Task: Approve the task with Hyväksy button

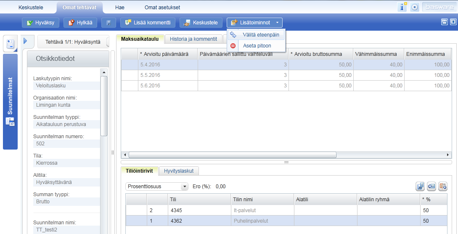Action: (x=41, y=22)
